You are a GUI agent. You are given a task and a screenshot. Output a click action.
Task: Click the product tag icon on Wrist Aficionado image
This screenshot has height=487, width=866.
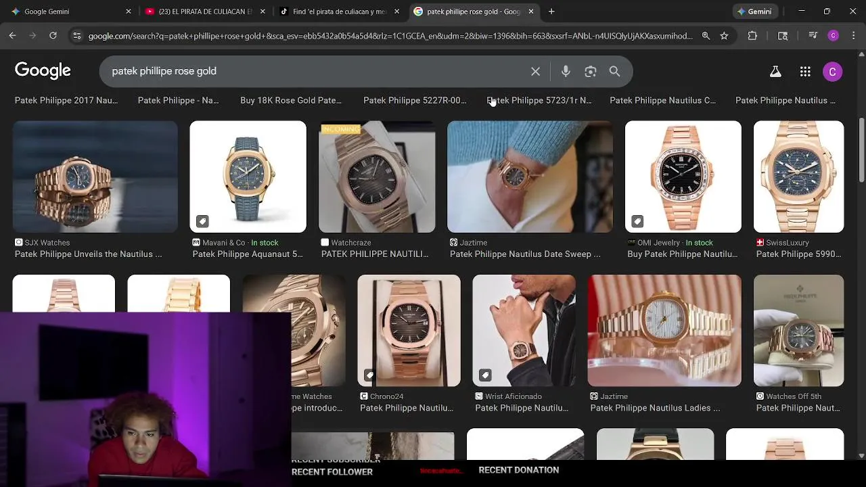[x=484, y=375]
